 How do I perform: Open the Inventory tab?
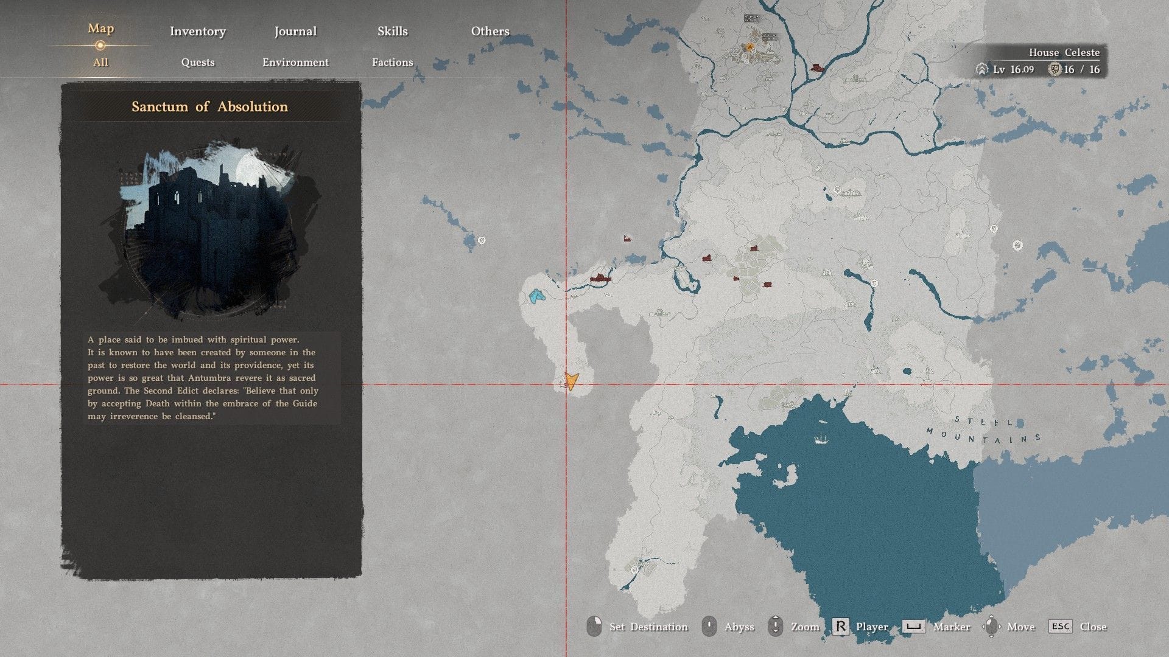coord(197,31)
